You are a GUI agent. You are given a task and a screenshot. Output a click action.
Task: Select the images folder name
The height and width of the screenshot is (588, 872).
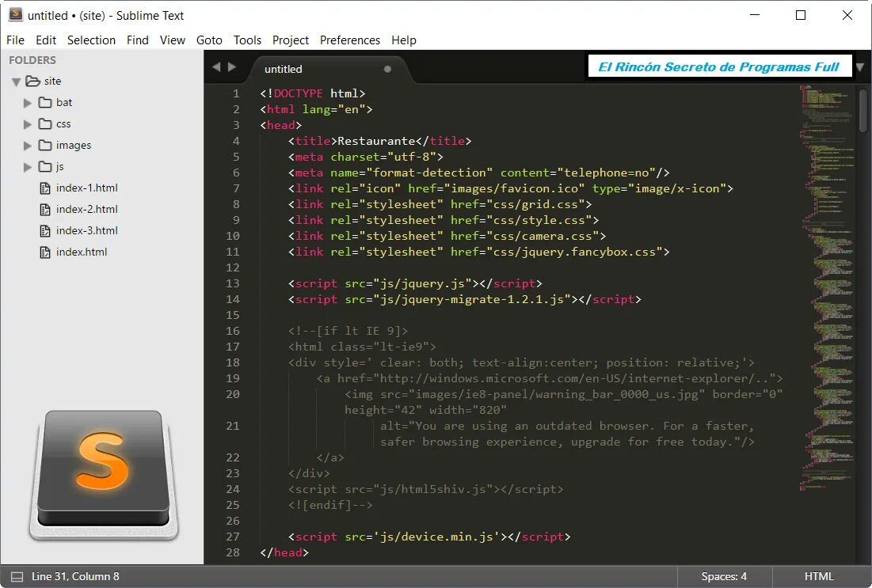[x=74, y=145]
